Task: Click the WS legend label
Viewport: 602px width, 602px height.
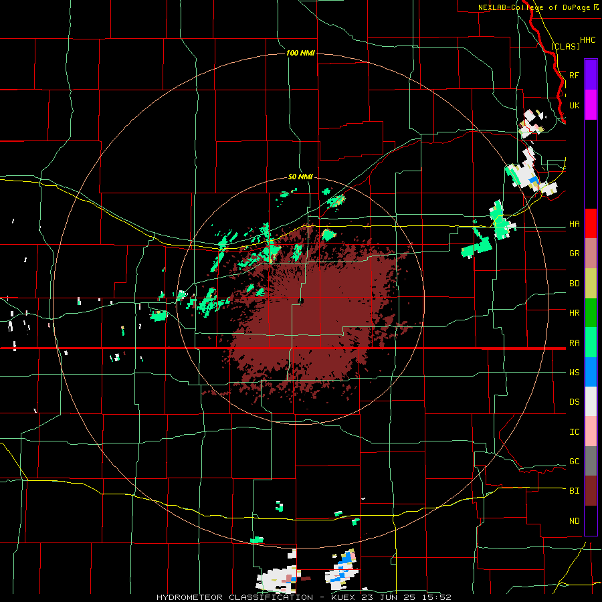Action: click(574, 373)
